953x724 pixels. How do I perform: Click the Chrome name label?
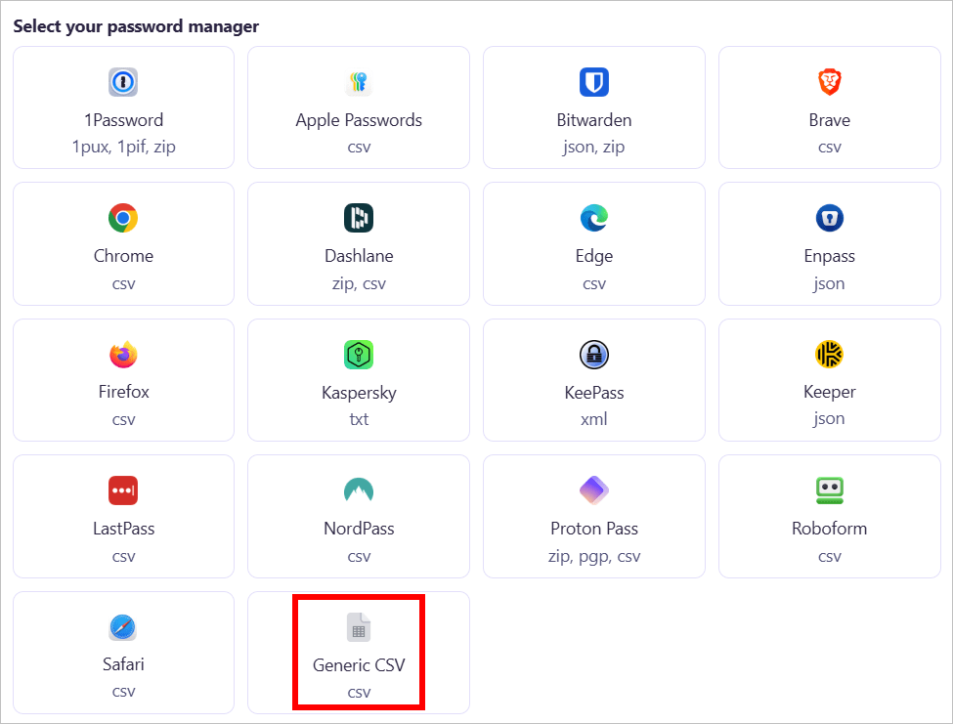[123, 256]
